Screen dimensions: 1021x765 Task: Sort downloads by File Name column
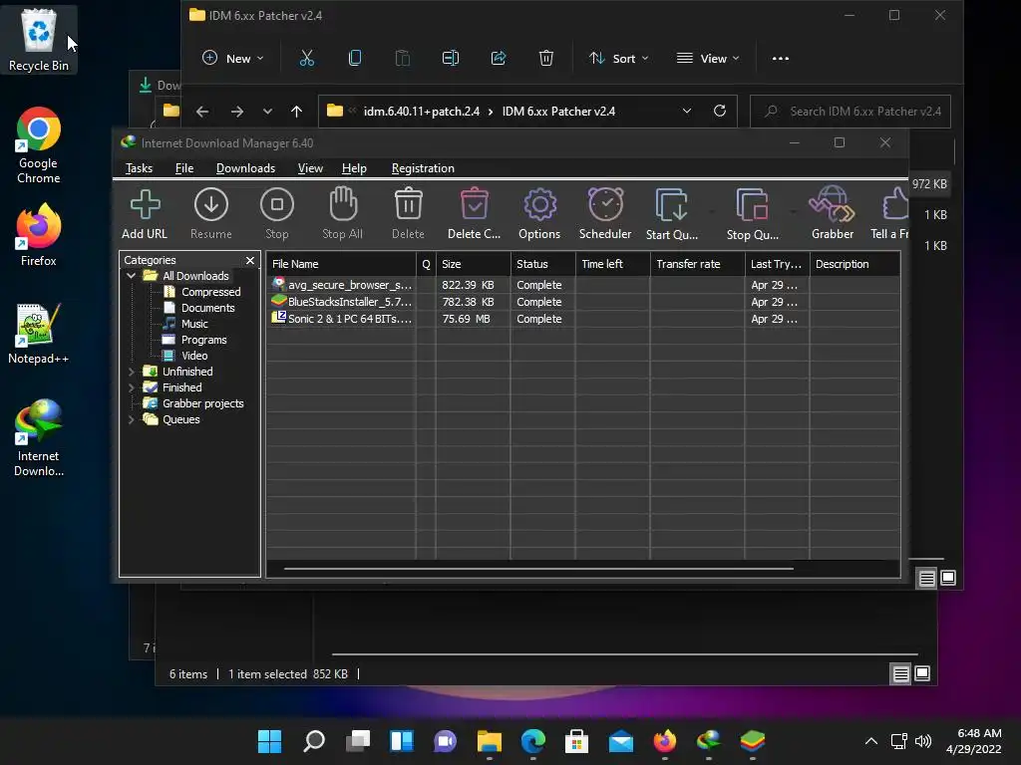(x=341, y=264)
